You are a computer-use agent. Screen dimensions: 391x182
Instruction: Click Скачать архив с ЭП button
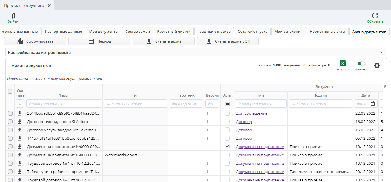(x=228, y=41)
